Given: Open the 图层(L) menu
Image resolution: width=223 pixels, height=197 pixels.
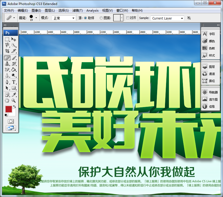Looking at the screenshot, I should tap(50, 11).
